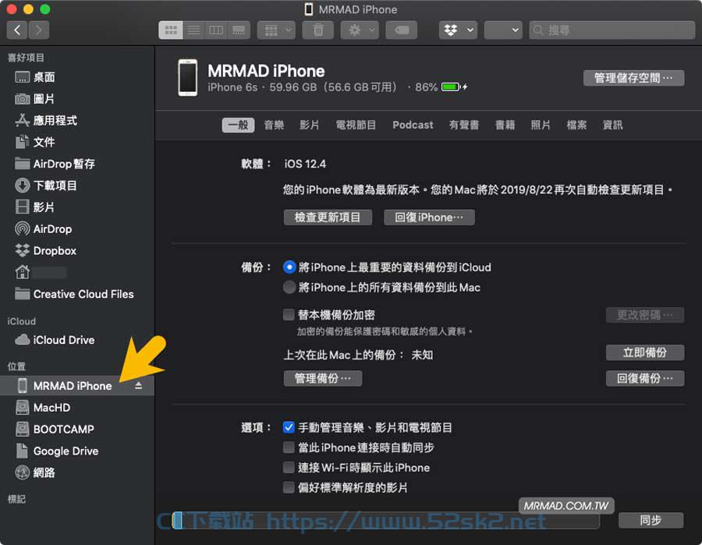
Task: Switch to the Podcast tab
Action: [413, 125]
